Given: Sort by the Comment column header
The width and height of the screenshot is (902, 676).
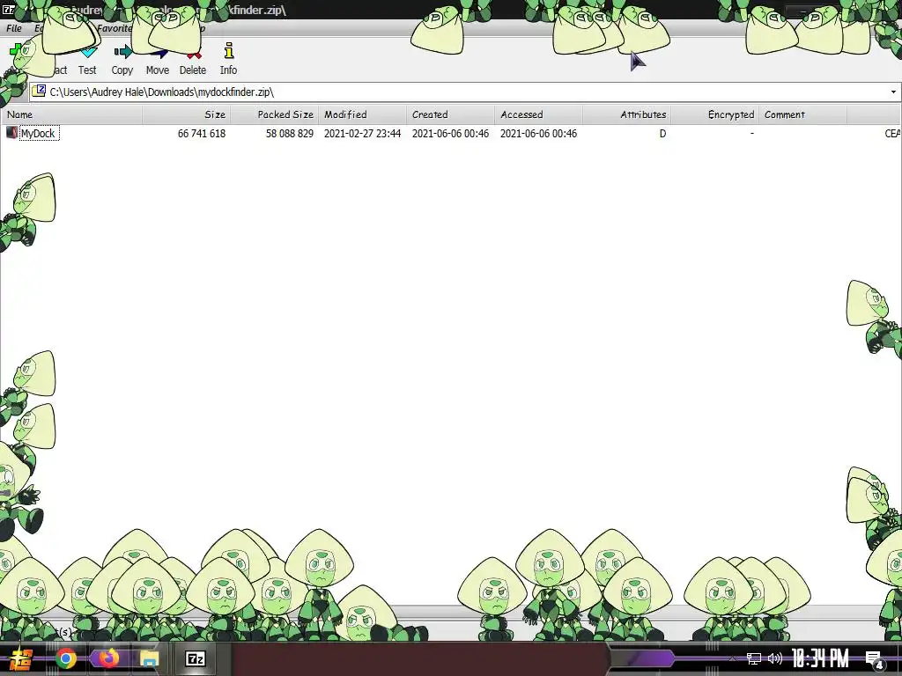Looking at the screenshot, I should pyautogui.click(x=802, y=114).
